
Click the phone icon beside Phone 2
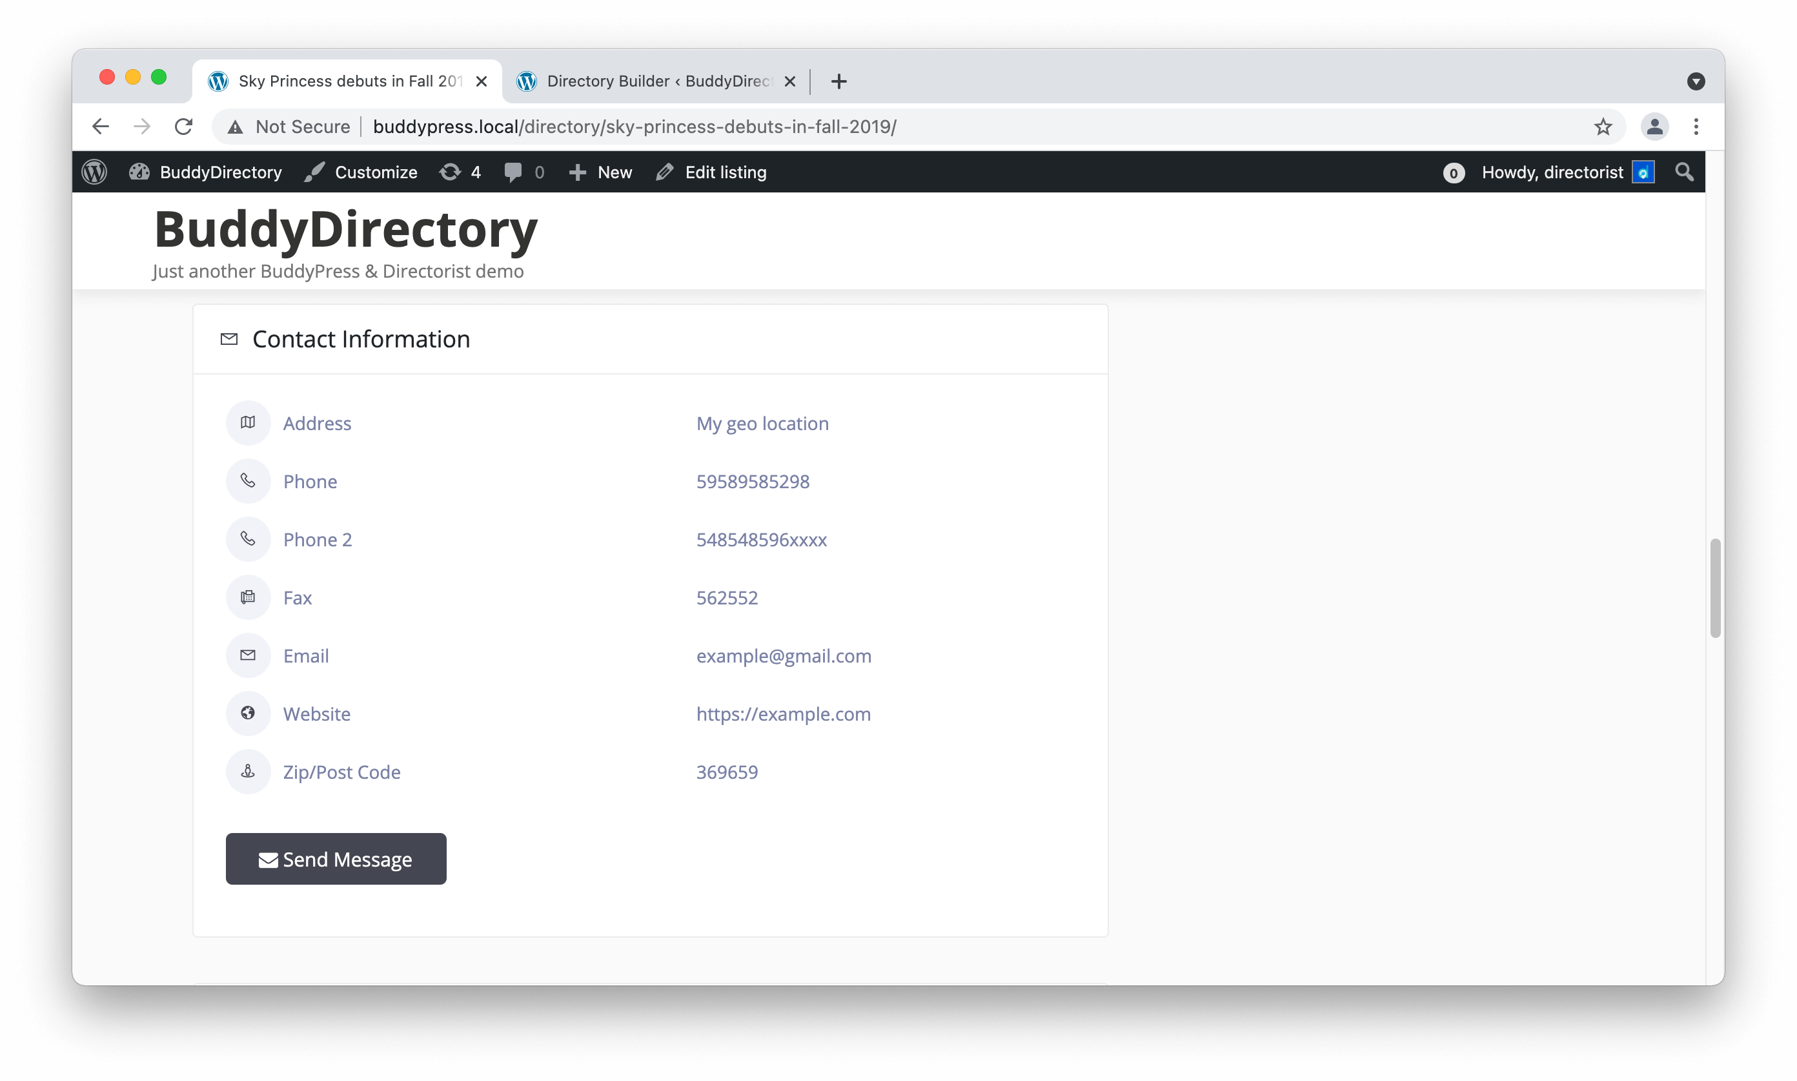(248, 539)
